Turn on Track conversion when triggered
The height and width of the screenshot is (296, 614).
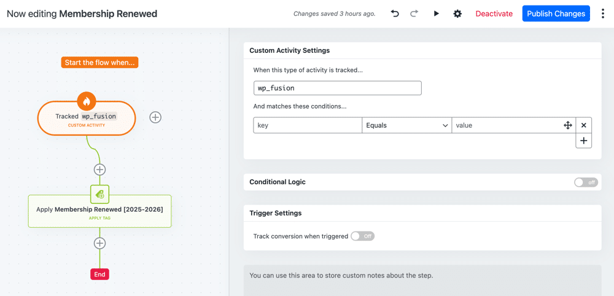point(362,236)
